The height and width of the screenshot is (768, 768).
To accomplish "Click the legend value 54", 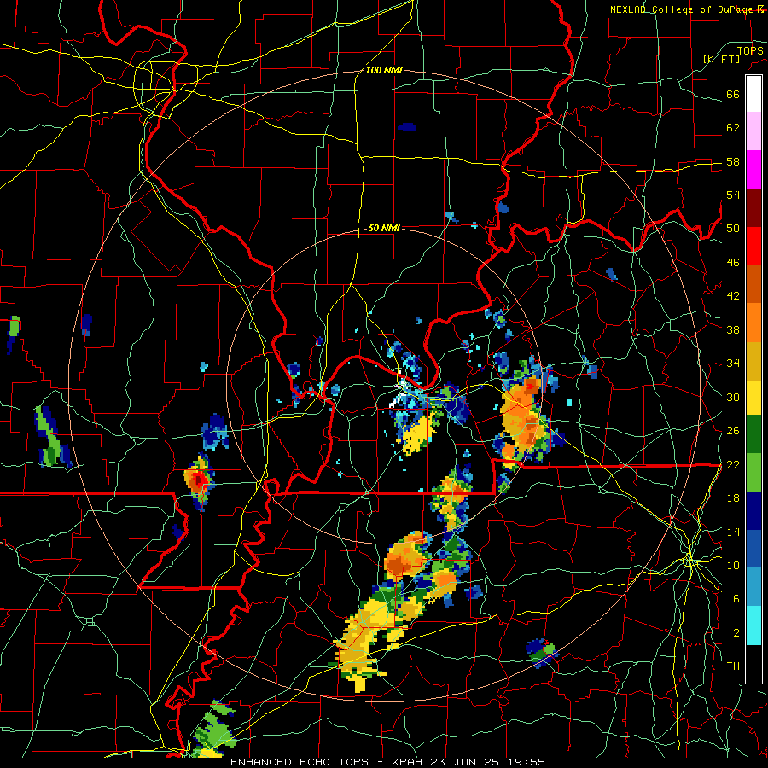I will 733,195.
